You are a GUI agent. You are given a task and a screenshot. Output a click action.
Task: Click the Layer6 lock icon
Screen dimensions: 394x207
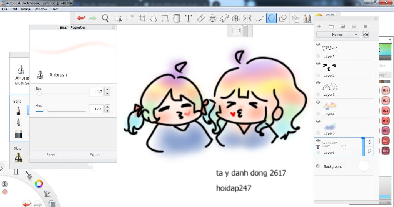(x=369, y=151)
